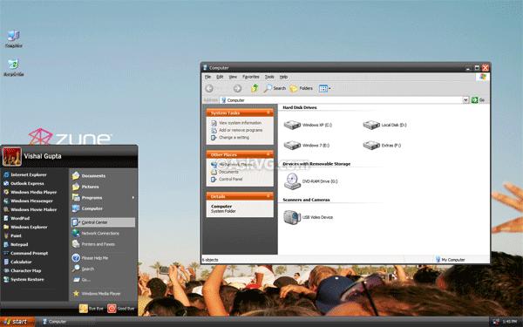The image size is (523, 327).
Task: Open the Tools menu
Action: [x=269, y=77]
